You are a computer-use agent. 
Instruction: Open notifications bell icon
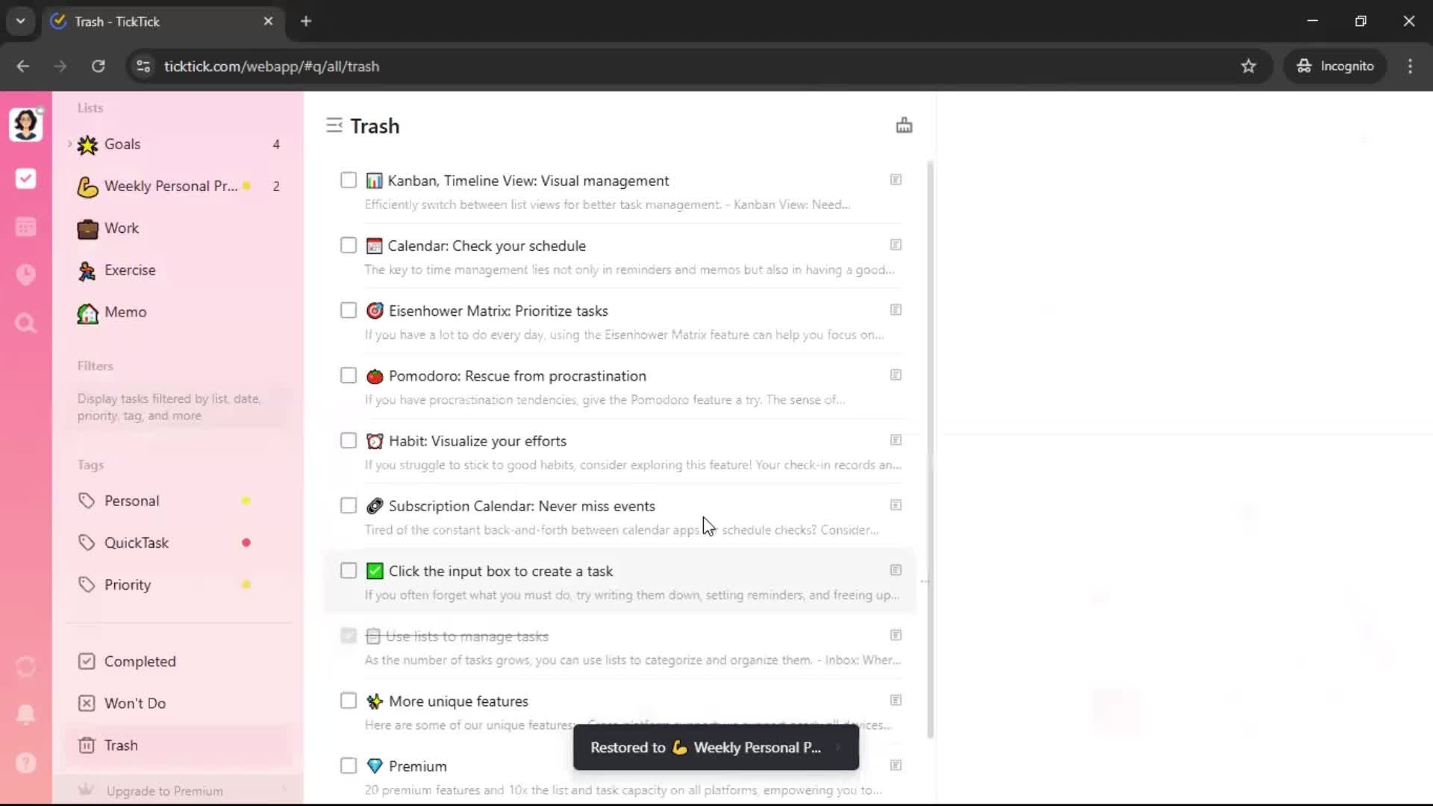(x=25, y=714)
